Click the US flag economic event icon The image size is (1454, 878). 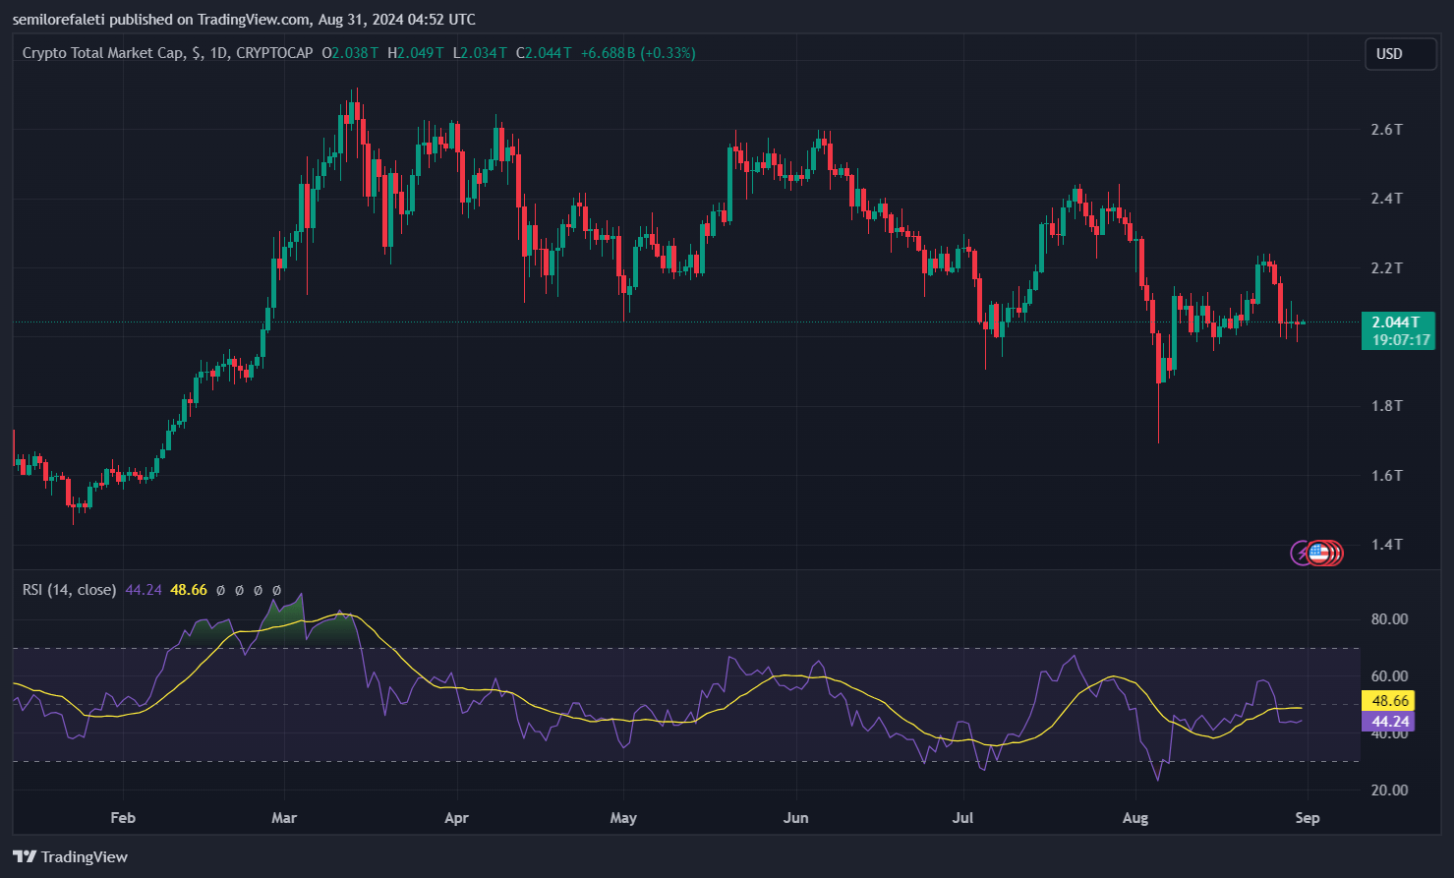pyautogui.click(x=1319, y=553)
